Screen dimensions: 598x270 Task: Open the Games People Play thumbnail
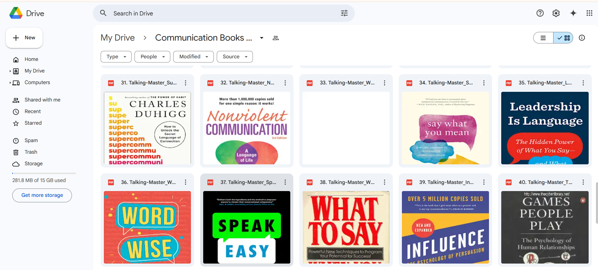545,227
